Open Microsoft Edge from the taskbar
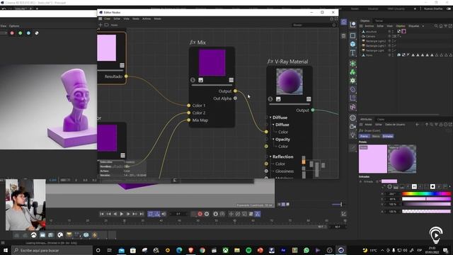 point(179,250)
